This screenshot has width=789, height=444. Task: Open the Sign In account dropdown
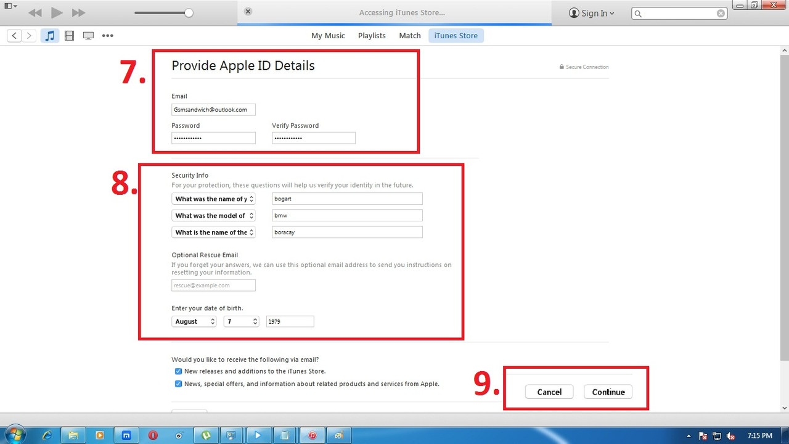coord(592,13)
